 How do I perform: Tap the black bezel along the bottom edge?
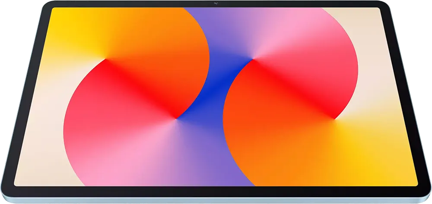[216, 191]
